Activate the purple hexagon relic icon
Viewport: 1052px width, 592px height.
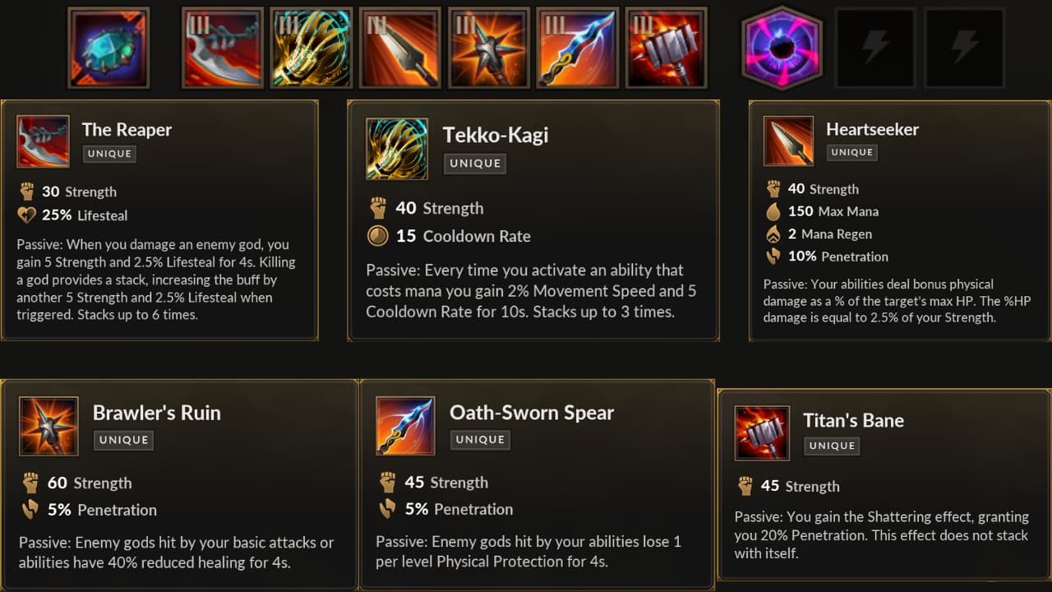(x=782, y=48)
